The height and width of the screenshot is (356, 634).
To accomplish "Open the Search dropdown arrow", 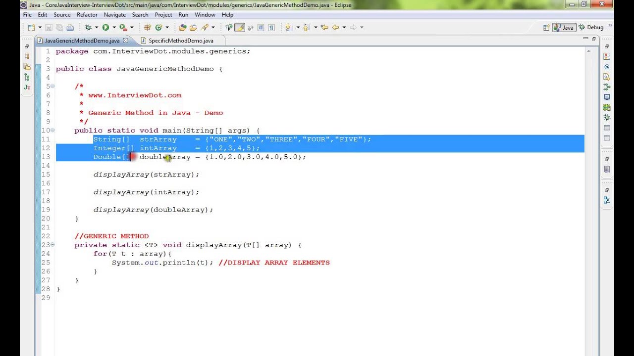I will tap(213, 28).
